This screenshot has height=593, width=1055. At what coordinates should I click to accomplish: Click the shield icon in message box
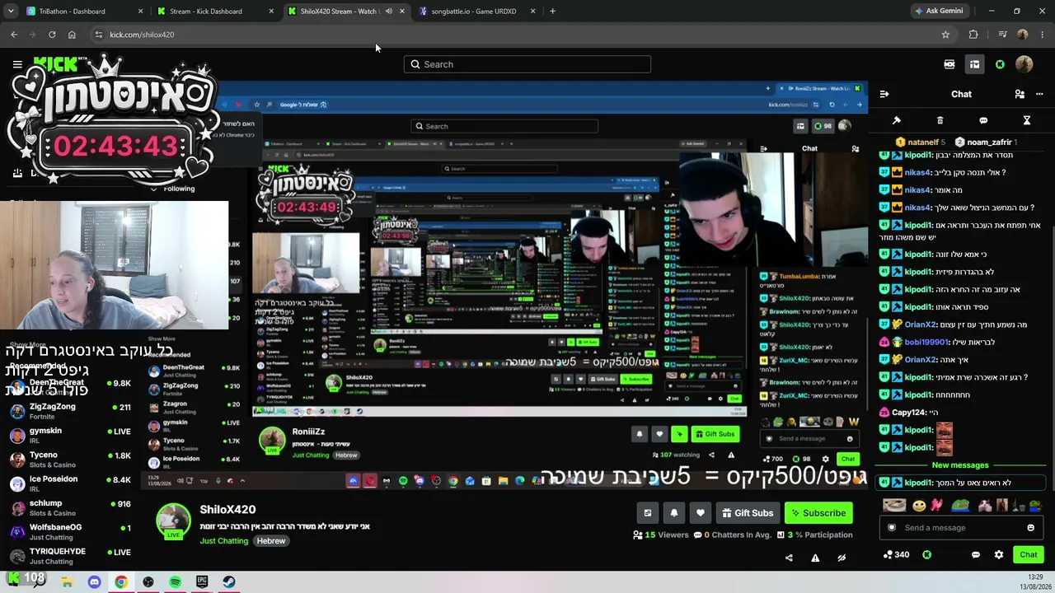pos(891,528)
